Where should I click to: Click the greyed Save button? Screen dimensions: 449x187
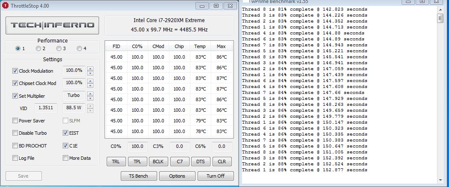(x=23, y=176)
